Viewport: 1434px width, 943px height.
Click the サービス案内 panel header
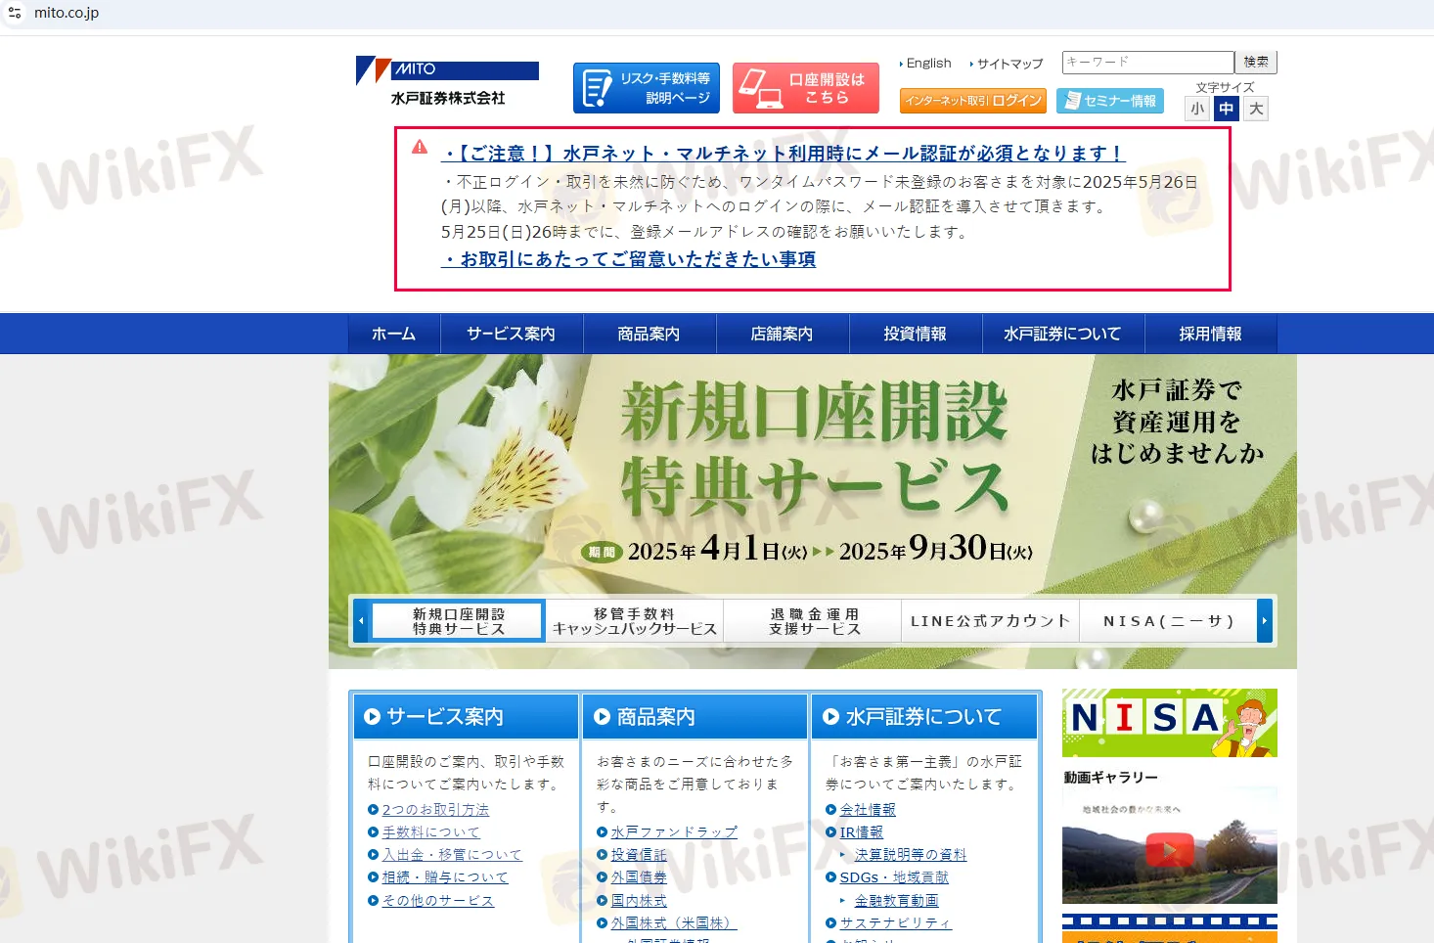pos(467,717)
